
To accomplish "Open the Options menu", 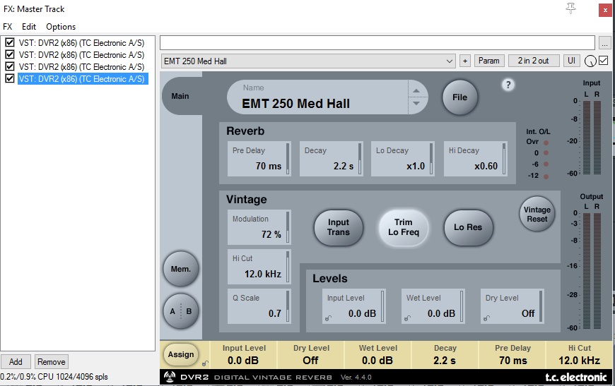I will click(x=61, y=27).
